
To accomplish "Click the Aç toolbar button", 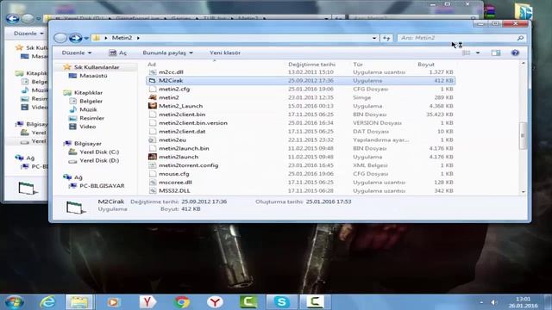I will [117, 53].
